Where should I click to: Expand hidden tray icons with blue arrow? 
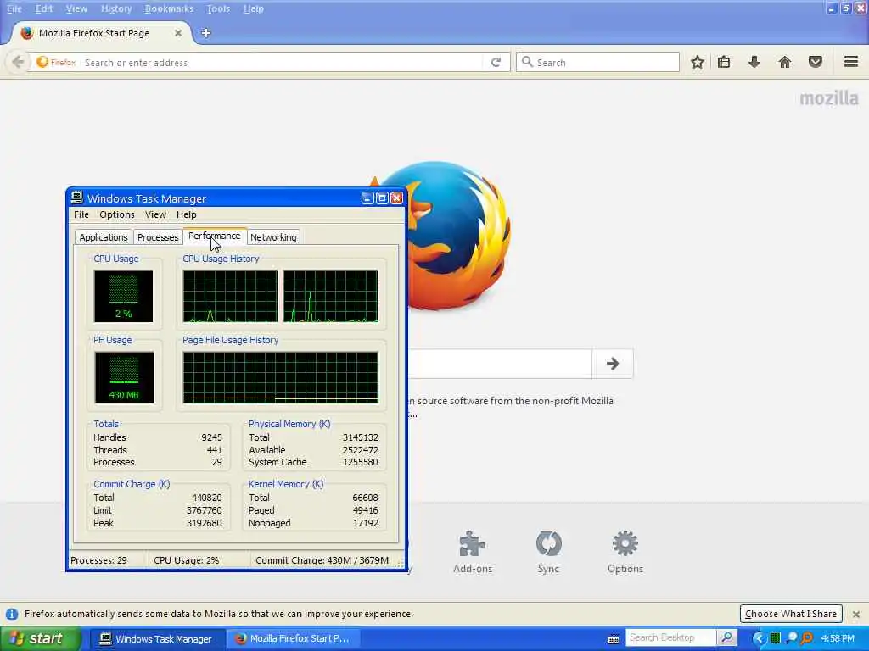pyautogui.click(x=758, y=638)
